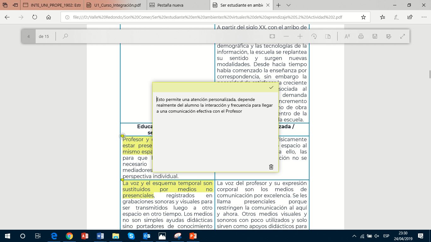
Task: Toggle the page layout view
Action: click(328, 36)
